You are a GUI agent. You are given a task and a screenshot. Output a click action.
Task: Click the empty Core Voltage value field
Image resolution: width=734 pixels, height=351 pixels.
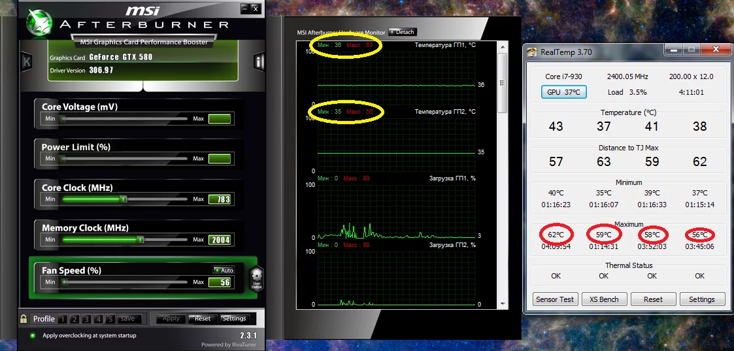tap(220, 119)
